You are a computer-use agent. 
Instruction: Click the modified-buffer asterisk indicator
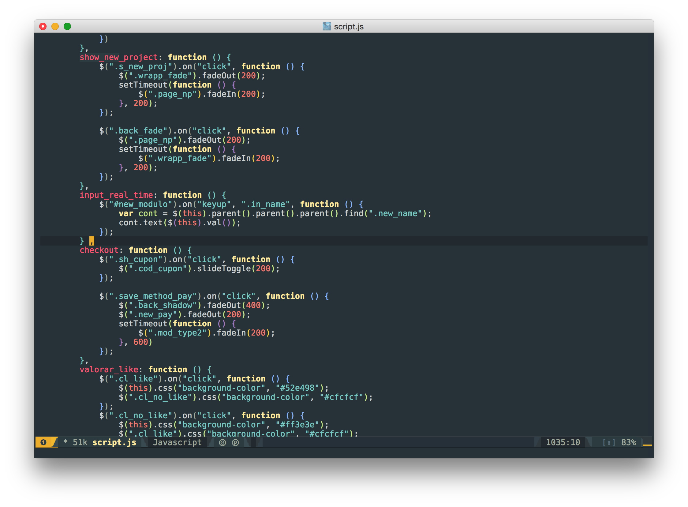coord(65,442)
